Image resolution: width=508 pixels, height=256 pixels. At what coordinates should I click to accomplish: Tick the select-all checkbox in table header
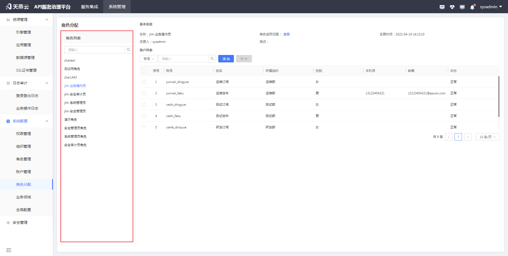coord(144,71)
